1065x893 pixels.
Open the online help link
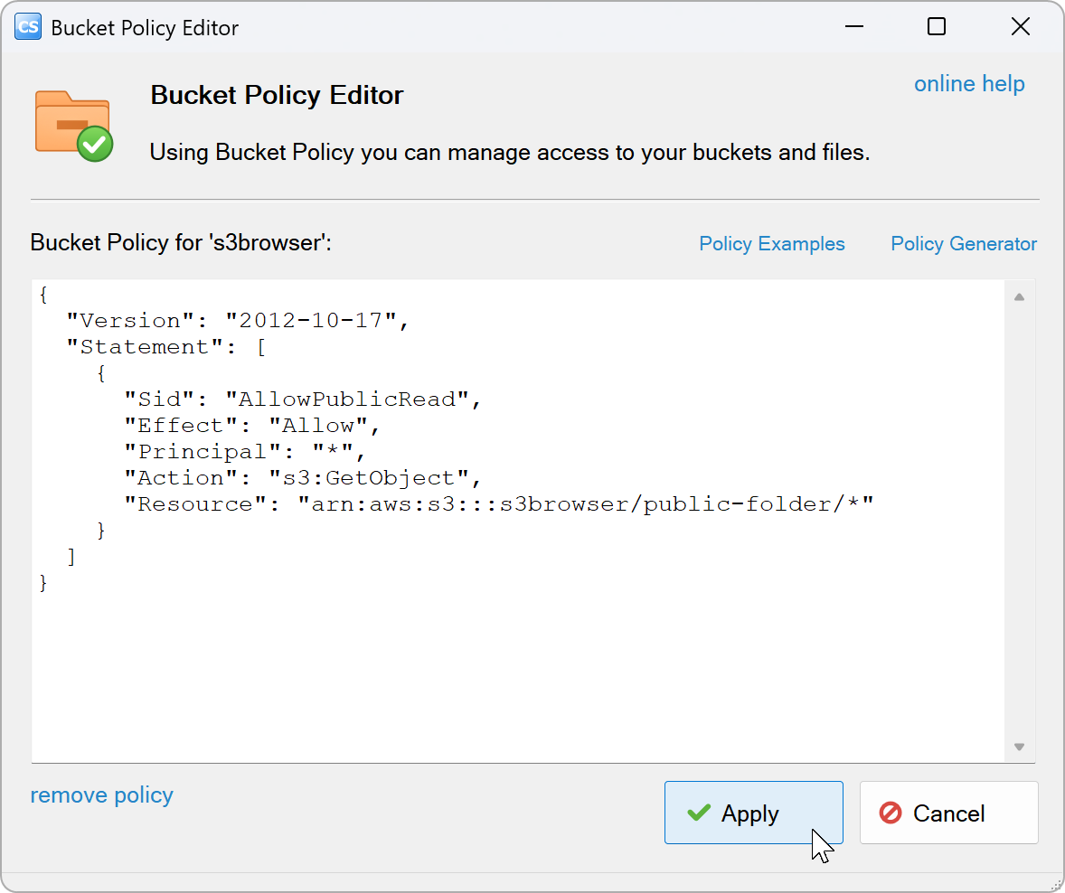click(968, 83)
